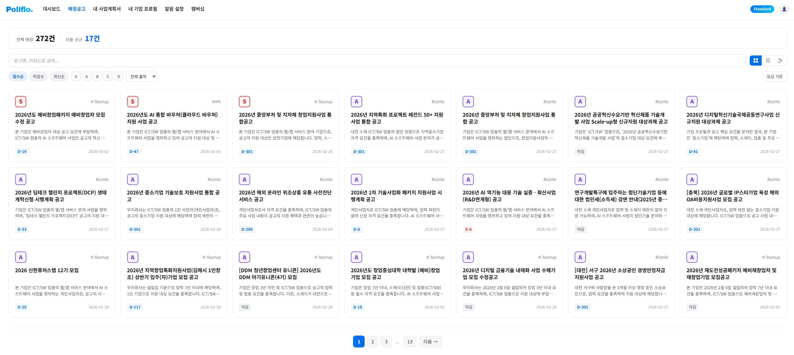This screenshot has height=355, width=794.
Task: Click the A badge on [대전] 서구 소상공인 card
Action: pyautogui.click(x=580, y=257)
